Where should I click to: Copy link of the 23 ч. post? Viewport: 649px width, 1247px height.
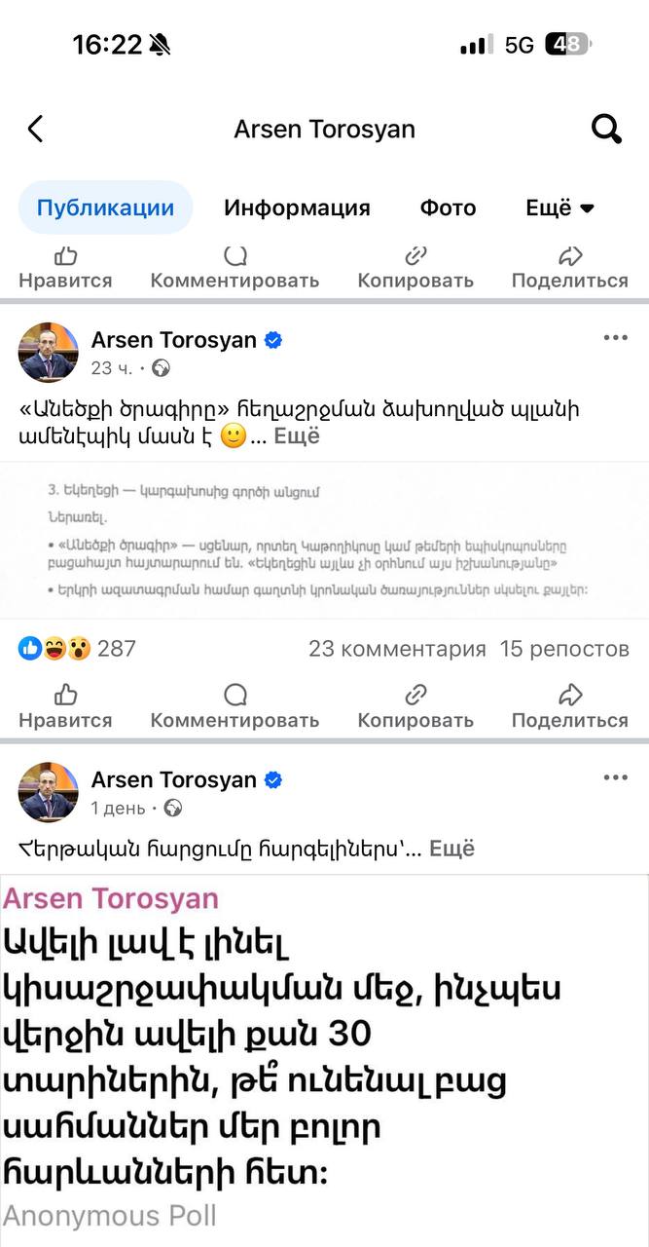tap(415, 706)
